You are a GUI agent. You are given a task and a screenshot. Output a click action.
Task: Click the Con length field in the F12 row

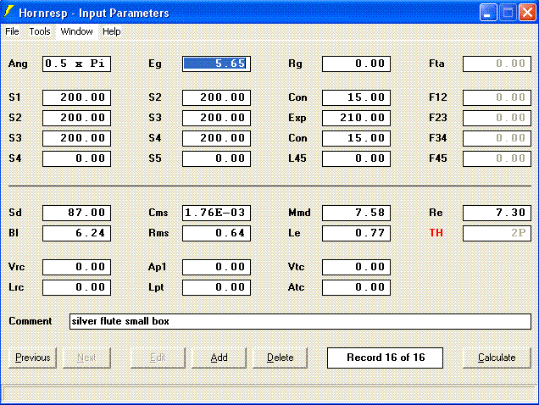pyautogui.click(x=357, y=97)
